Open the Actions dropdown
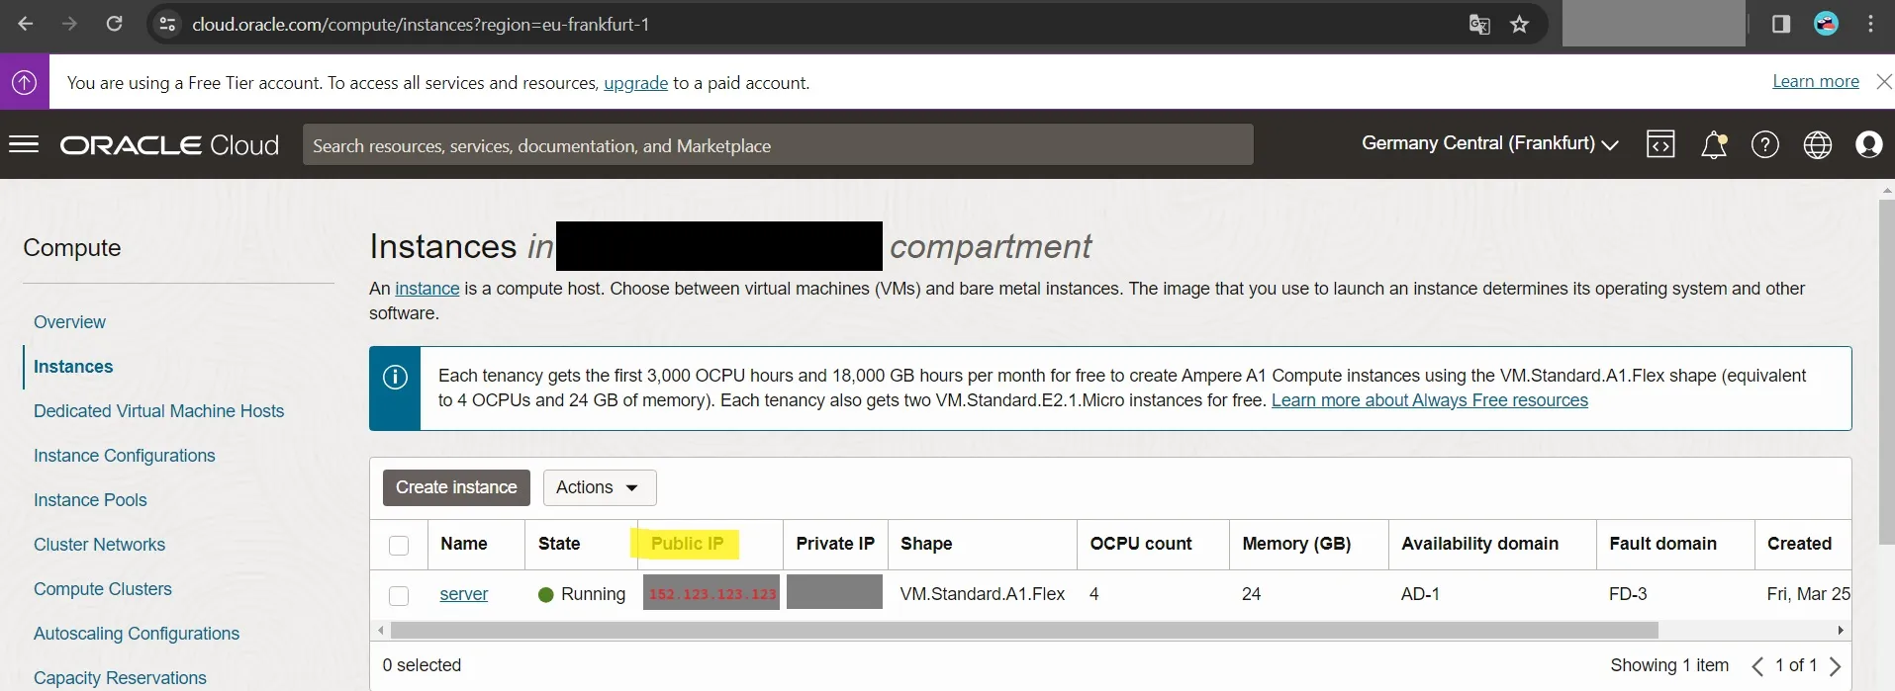1895x691 pixels. (x=600, y=487)
